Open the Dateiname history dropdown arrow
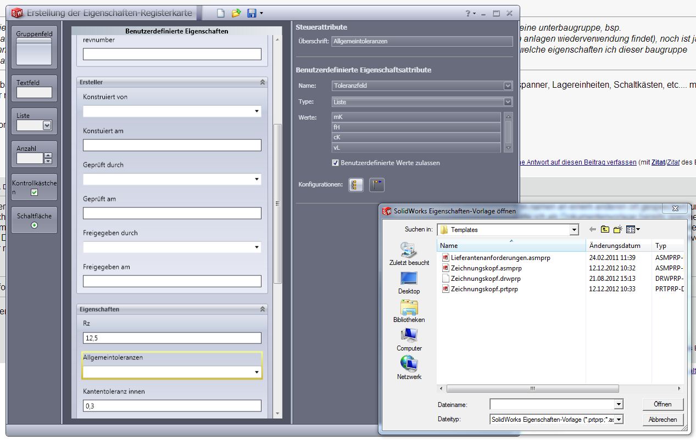Viewport: 696px width, 441px height. pyautogui.click(x=619, y=404)
